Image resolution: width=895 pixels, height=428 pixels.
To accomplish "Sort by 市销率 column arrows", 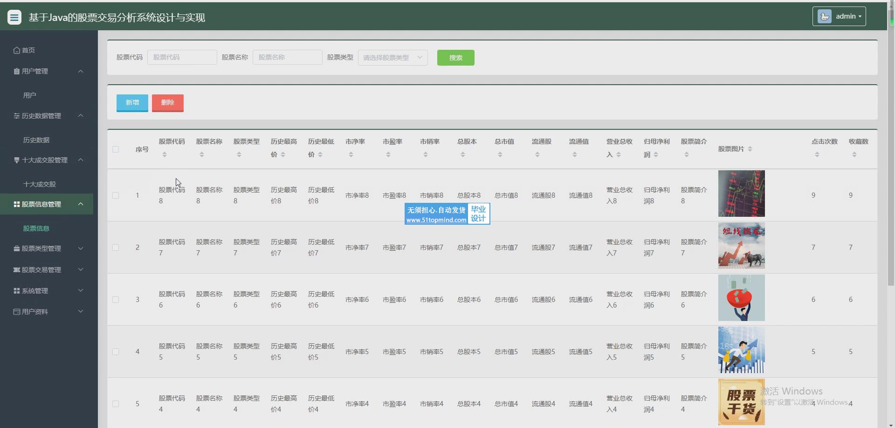I will 426,154.
